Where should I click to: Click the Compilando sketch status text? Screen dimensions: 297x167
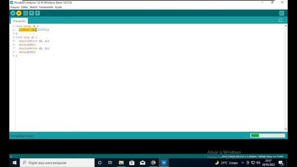[22, 136]
